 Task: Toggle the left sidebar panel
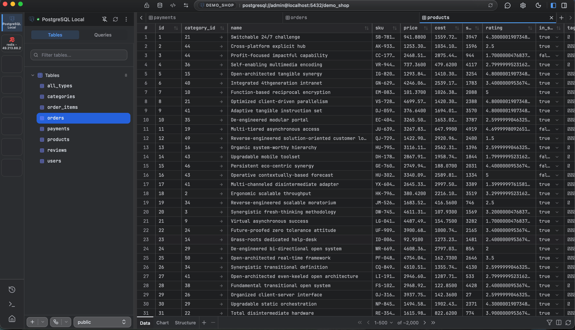coord(553,5)
